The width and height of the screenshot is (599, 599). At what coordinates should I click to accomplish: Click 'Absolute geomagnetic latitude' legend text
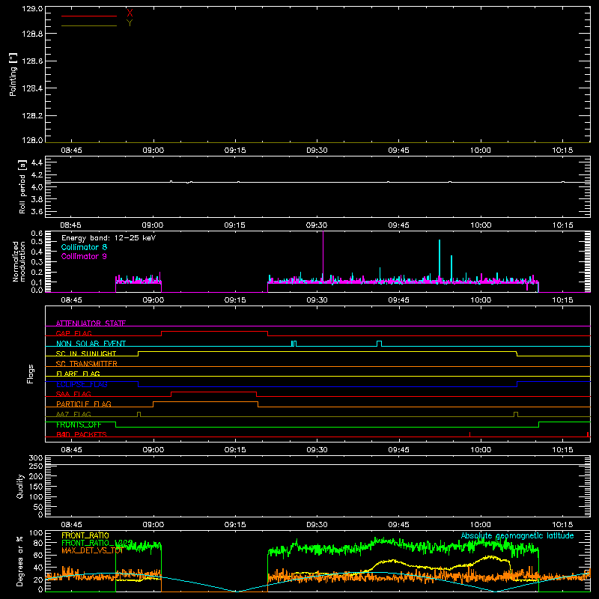(517, 536)
